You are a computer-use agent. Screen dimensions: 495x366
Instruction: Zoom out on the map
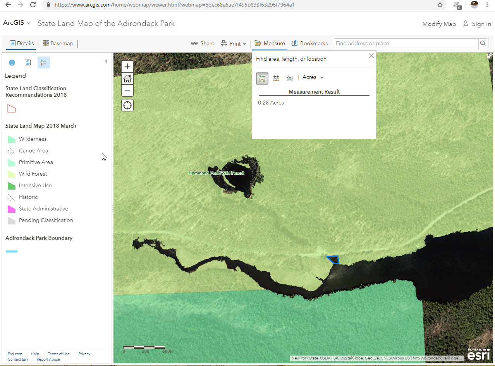pos(127,91)
